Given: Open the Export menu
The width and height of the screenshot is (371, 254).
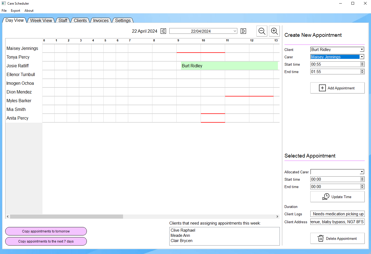Looking at the screenshot, I should (16, 11).
